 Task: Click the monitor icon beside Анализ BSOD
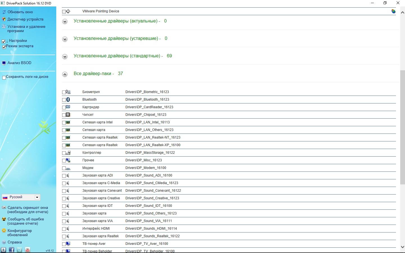point(4,63)
